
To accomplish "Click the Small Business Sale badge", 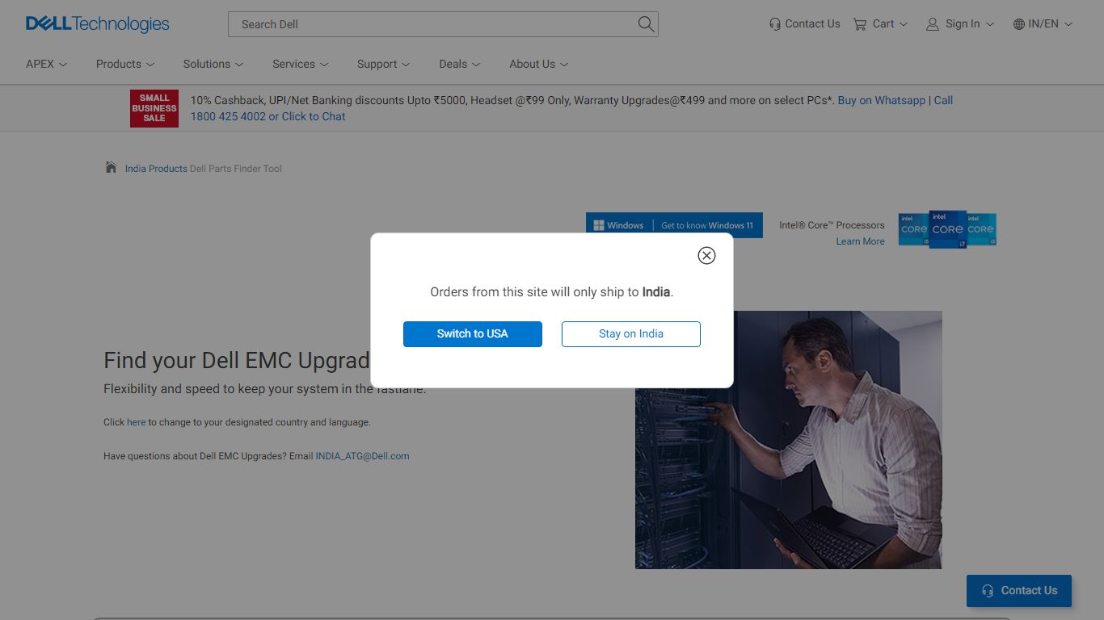I will (x=154, y=108).
